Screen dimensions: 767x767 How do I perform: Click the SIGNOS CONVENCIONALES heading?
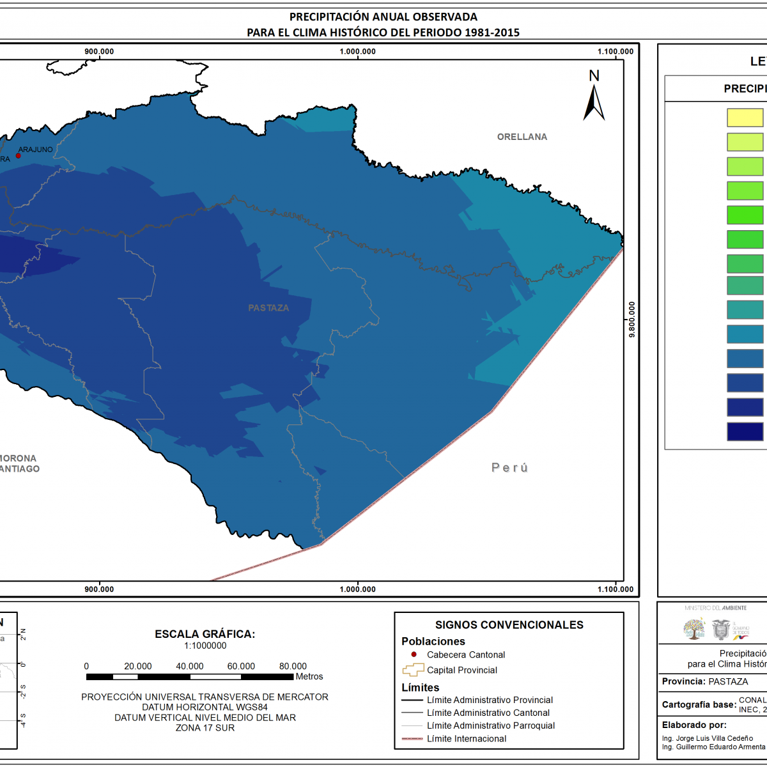[509, 625]
